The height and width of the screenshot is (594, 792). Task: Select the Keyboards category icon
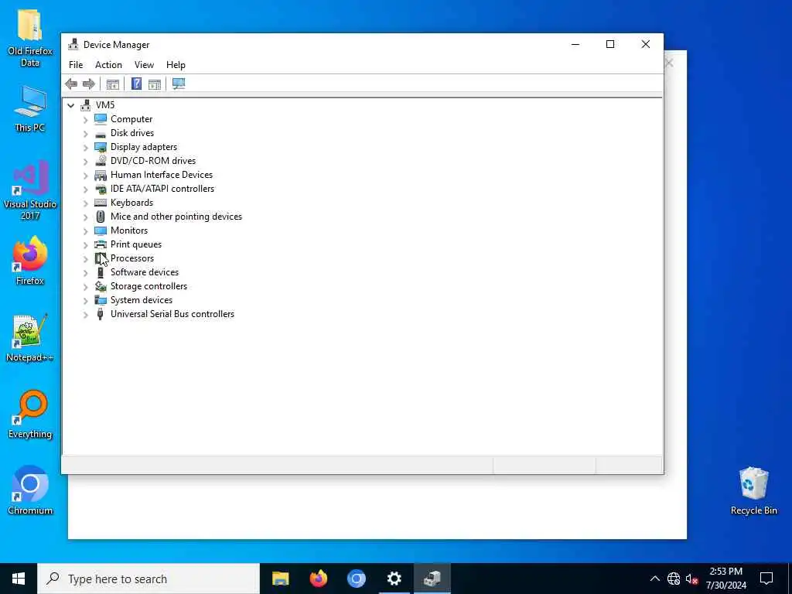pyautogui.click(x=101, y=203)
